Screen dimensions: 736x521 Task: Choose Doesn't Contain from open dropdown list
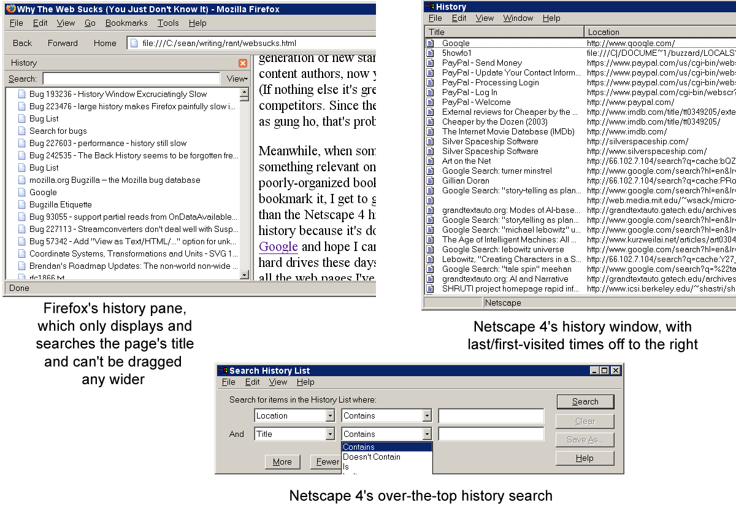tap(386, 457)
